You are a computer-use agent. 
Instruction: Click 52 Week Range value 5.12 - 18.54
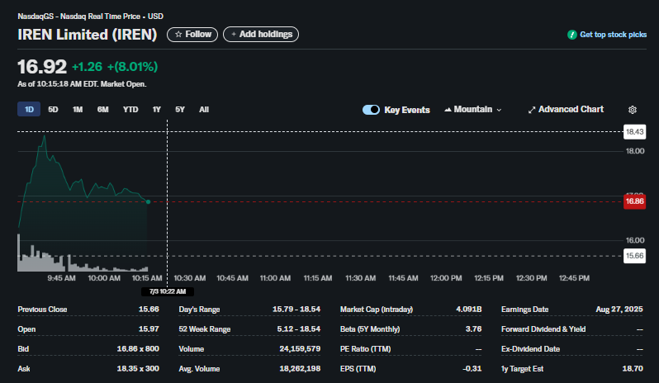click(x=298, y=329)
